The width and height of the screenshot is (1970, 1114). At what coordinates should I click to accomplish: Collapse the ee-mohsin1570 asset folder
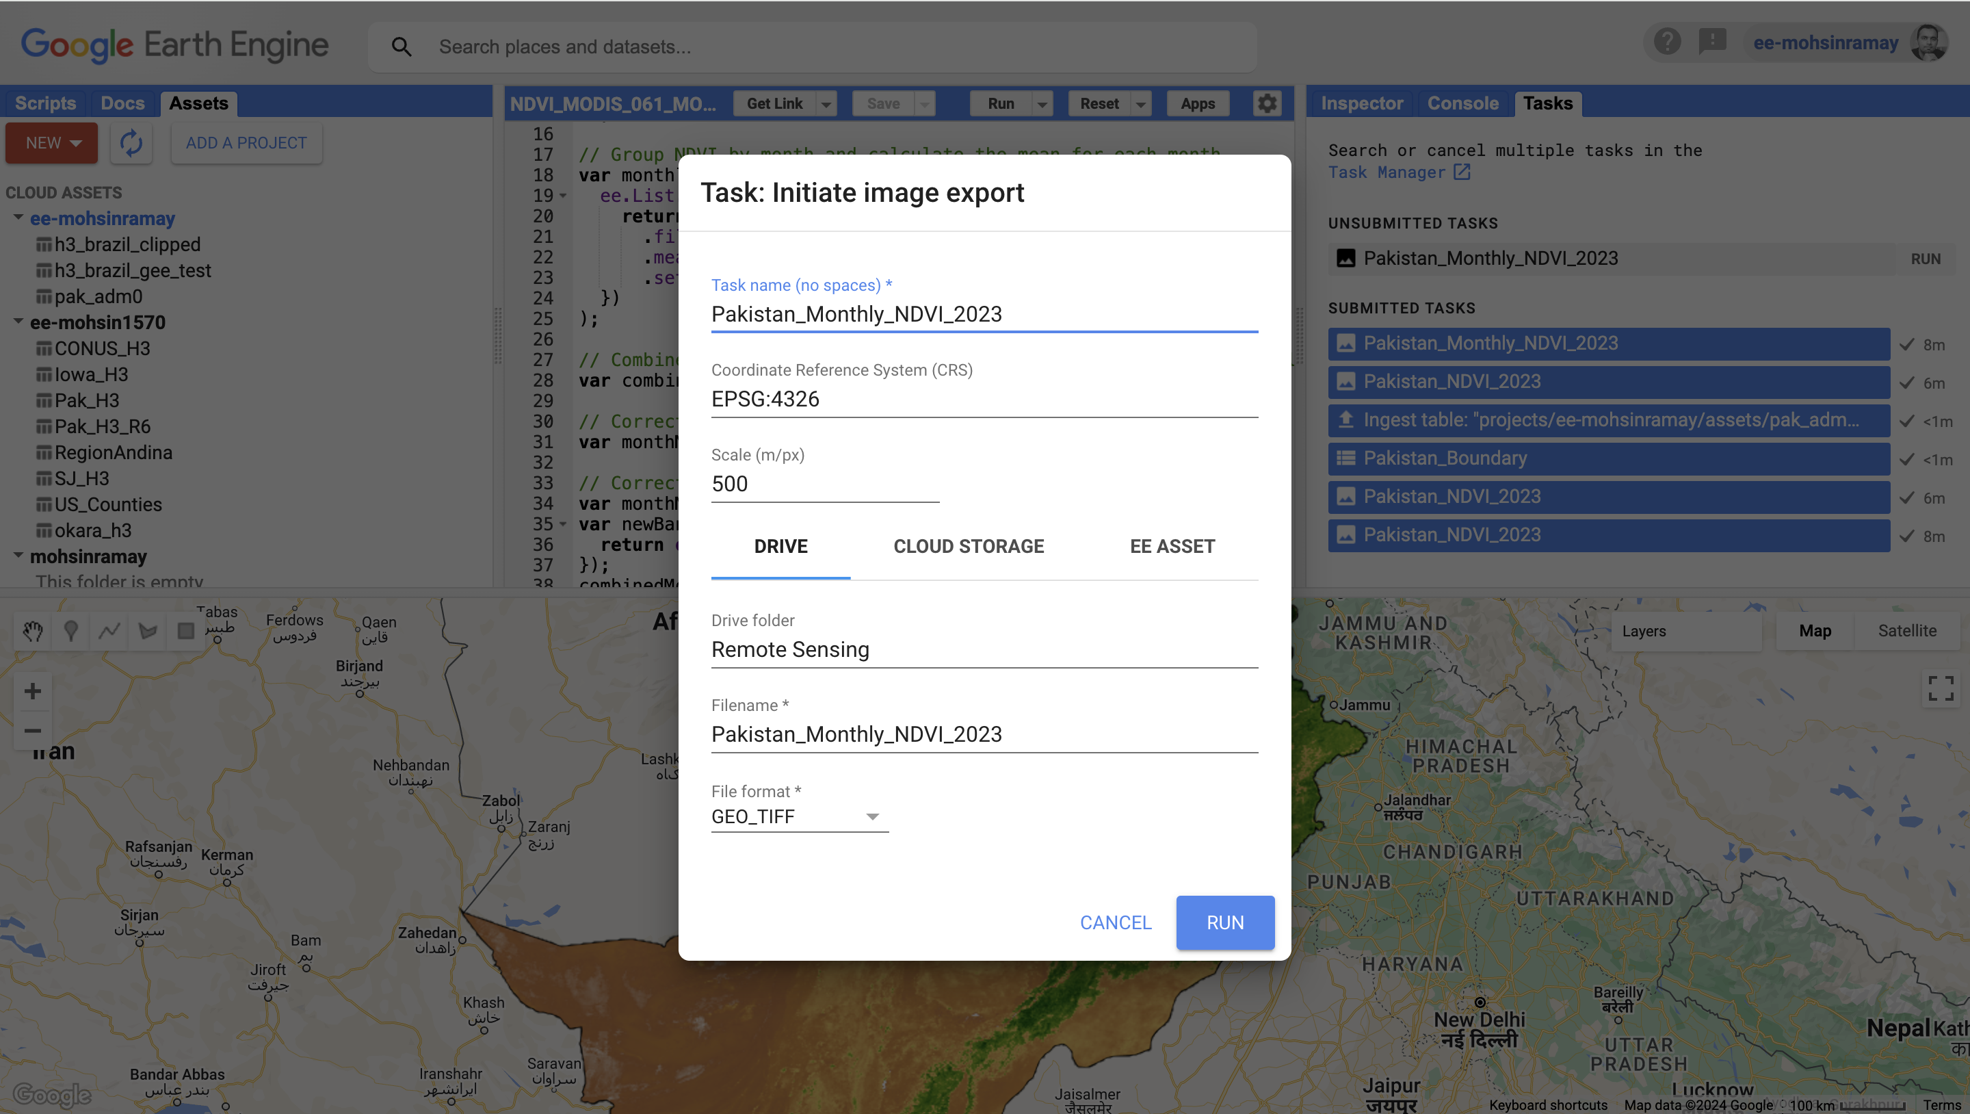point(18,322)
